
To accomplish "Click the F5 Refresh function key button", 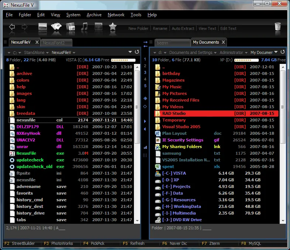I will click(134, 243).
